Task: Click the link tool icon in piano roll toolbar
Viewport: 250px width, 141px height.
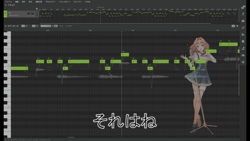Action: point(30,26)
